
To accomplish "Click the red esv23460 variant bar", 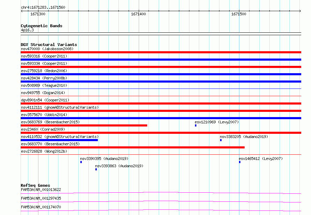I will (161, 133).
